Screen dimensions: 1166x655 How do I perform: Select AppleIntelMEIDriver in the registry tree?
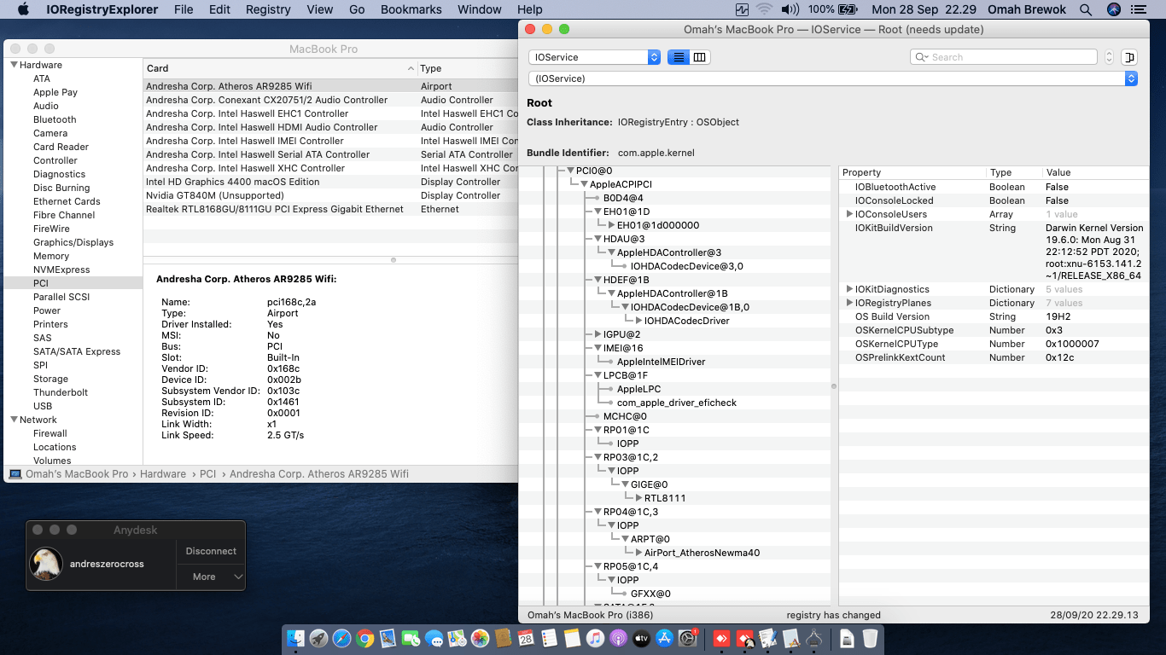661,362
